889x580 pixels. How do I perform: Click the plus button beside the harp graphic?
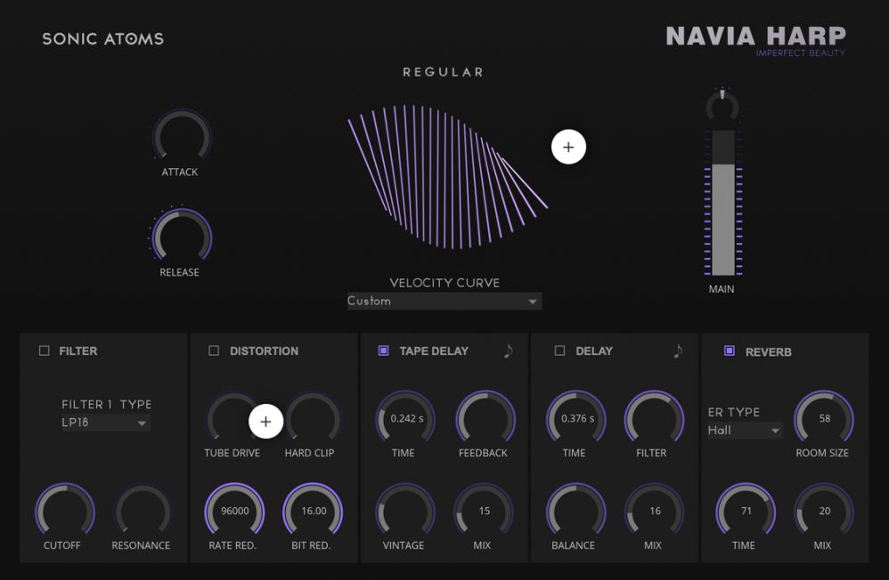568,148
